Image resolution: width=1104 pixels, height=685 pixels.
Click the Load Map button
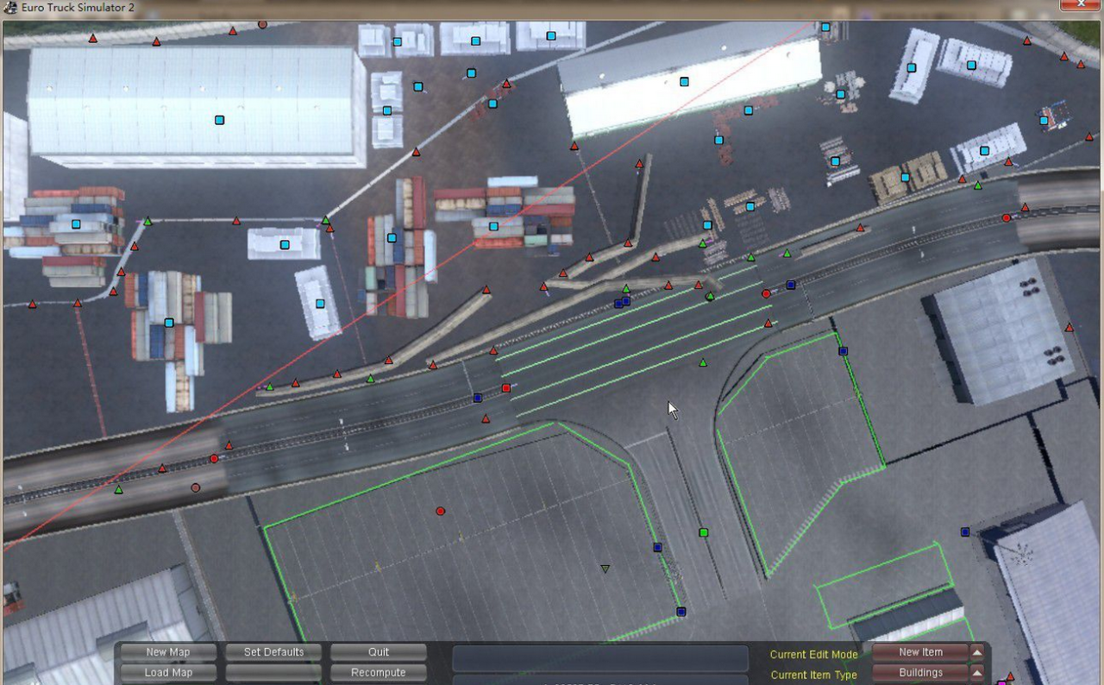coord(167,672)
